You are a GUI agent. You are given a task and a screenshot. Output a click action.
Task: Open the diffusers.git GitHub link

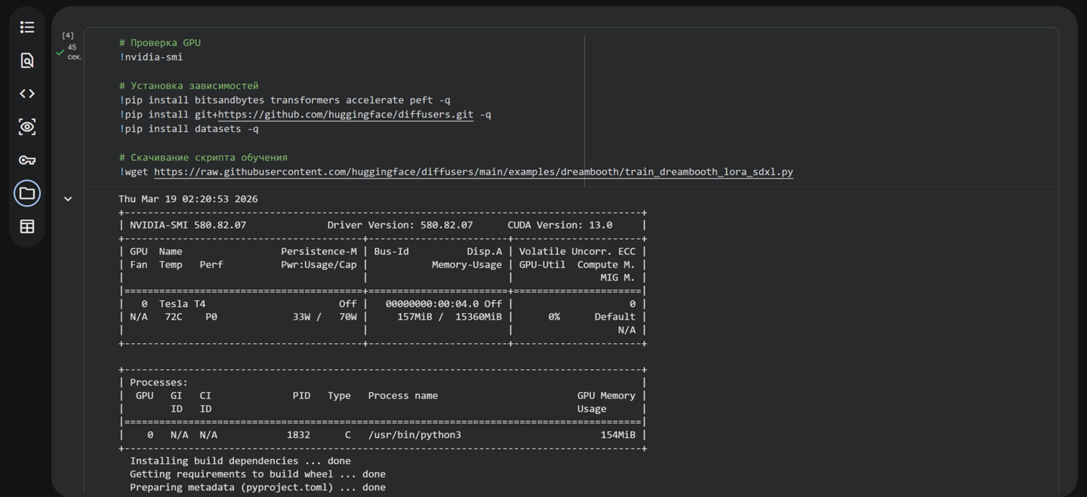346,115
